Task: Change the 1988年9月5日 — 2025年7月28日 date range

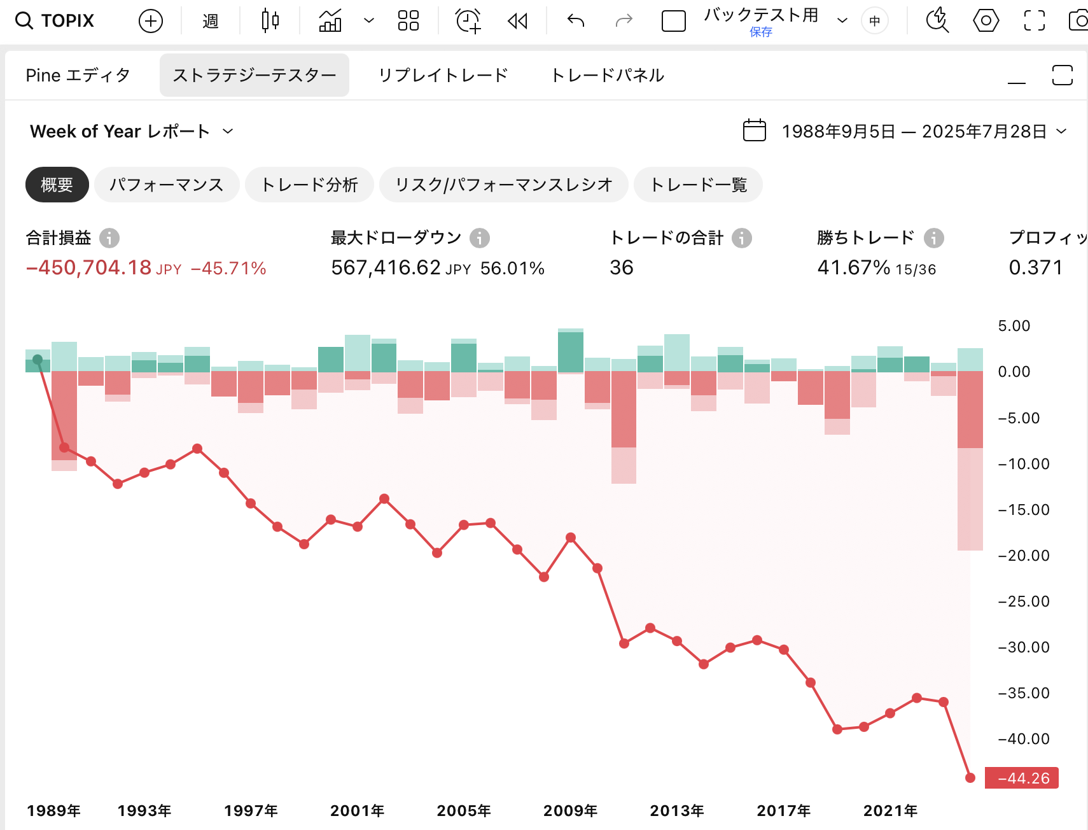Action: pyautogui.click(x=924, y=132)
